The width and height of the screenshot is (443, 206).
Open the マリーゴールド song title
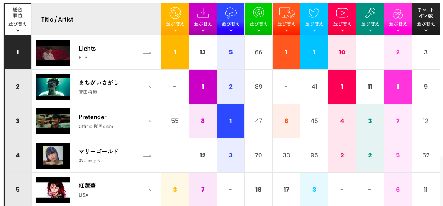[x=98, y=151]
